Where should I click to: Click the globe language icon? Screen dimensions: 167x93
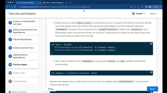click(133, 13)
